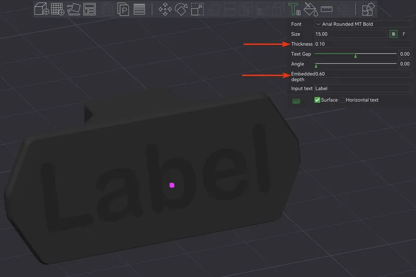This screenshot has width=416, height=277.
Task: Select the Color painting bucket tool
Action: click(310, 9)
